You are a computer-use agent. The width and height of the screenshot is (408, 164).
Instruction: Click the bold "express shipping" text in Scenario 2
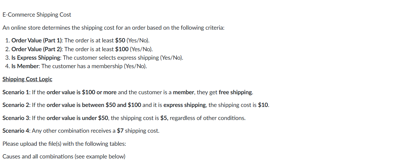tap(184, 105)
